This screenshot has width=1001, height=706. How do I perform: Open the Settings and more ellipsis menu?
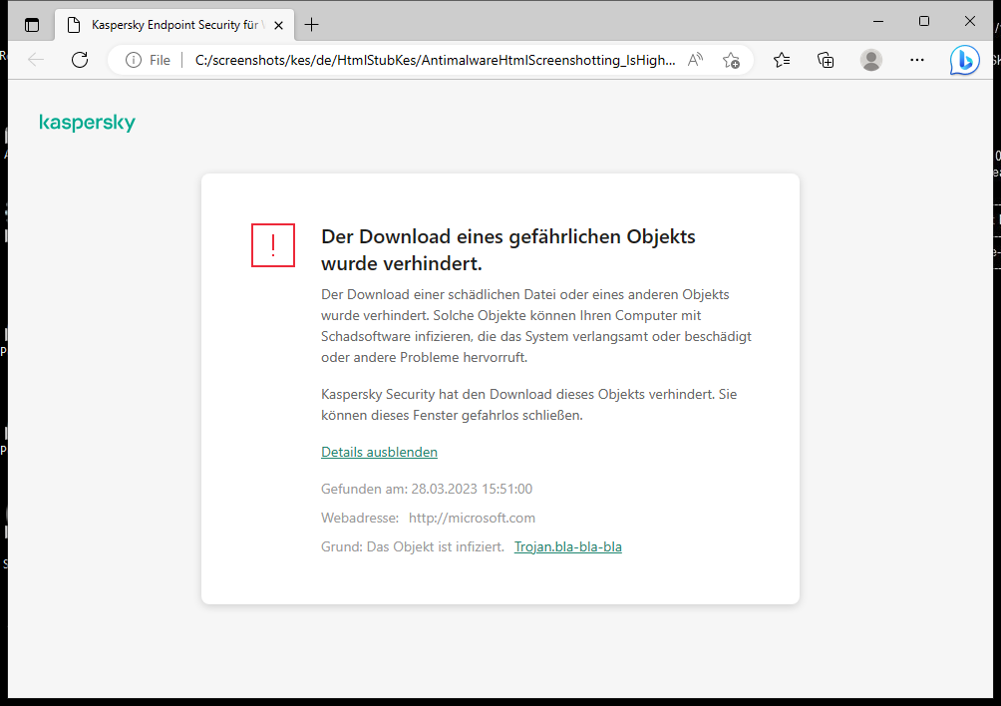(x=916, y=60)
